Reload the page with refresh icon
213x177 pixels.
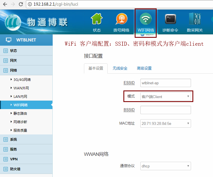pos(21,4)
